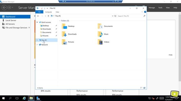
Task: Open taskbar Search
Action: (x=10, y=98)
